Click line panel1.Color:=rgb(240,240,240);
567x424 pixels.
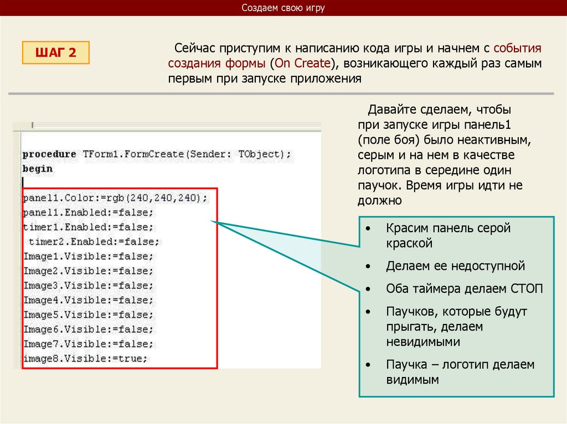pos(115,198)
